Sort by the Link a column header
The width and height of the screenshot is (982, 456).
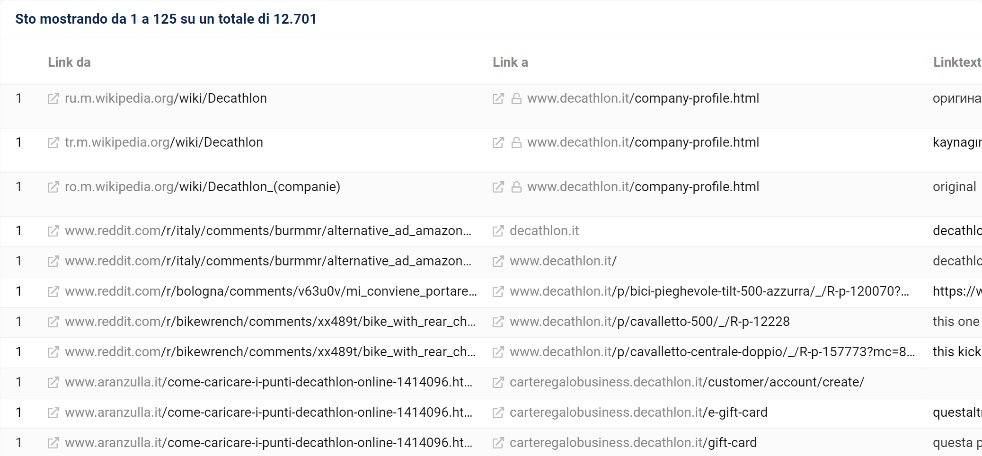point(510,62)
